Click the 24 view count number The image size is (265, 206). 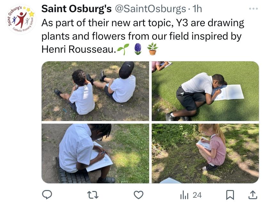pyautogui.click(x=197, y=195)
